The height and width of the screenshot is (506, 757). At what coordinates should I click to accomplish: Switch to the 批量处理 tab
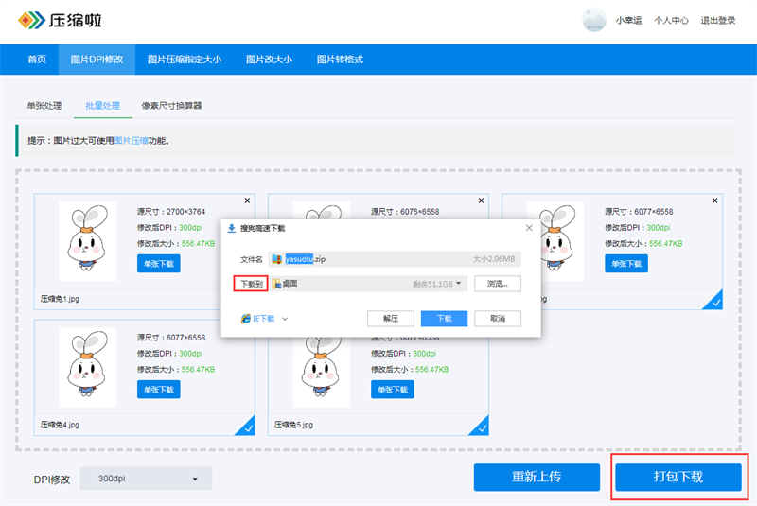pyautogui.click(x=103, y=106)
